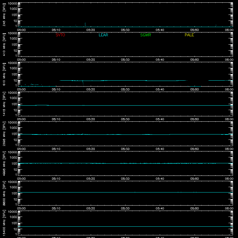Click 06:00 tick label under 245 MHz panel
The image size is (238, 238).
pos(229,30)
